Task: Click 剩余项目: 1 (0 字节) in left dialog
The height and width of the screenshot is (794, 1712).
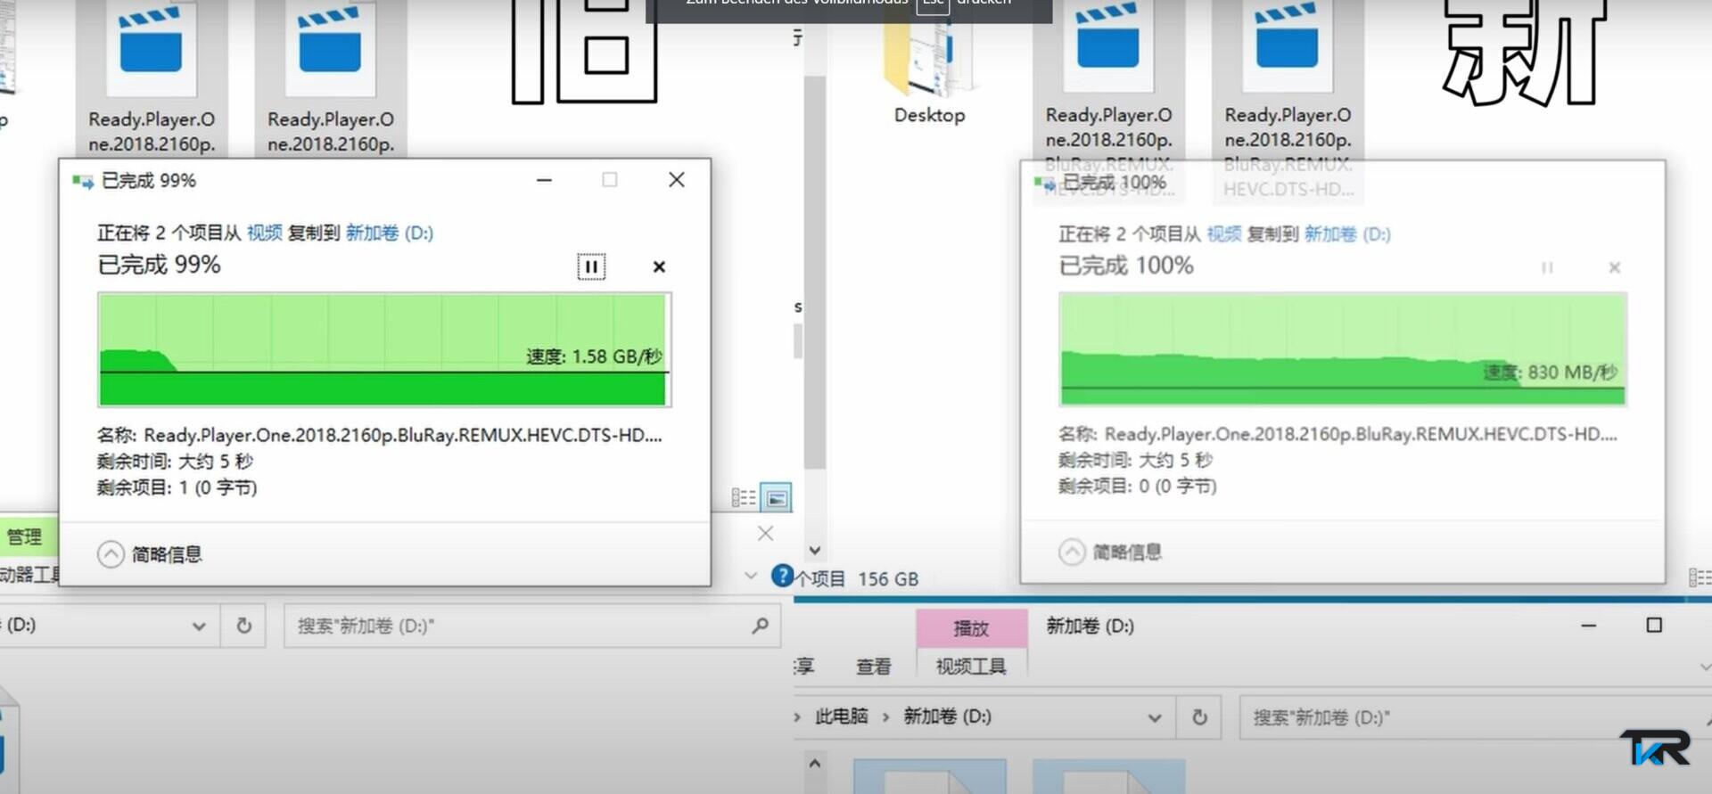Action: pyautogui.click(x=177, y=487)
